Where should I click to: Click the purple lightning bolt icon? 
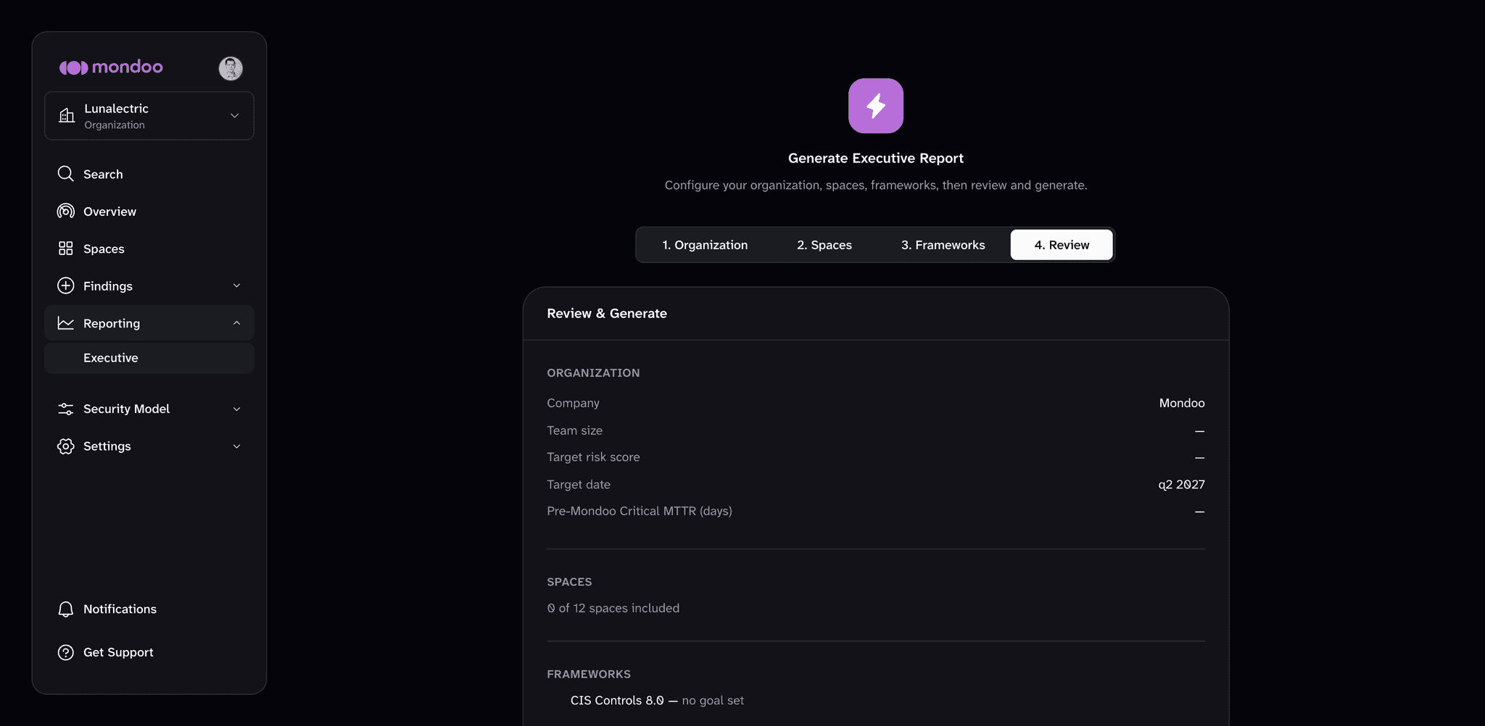point(876,106)
